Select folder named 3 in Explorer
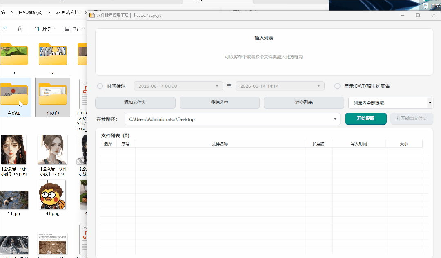This screenshot has width=441, height=258. tap(53, 58)
